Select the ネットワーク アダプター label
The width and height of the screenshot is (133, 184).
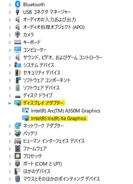[43, 126]
